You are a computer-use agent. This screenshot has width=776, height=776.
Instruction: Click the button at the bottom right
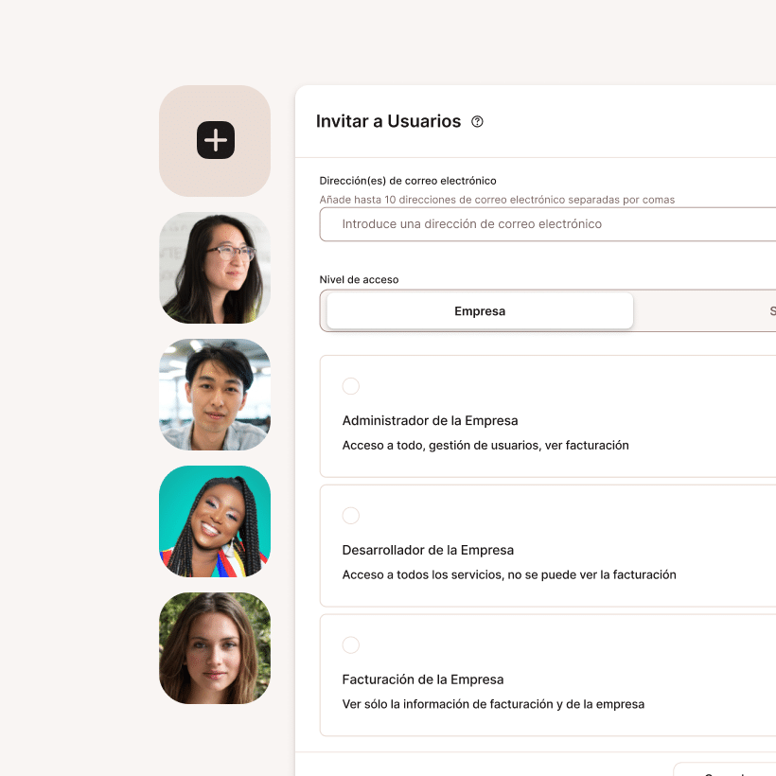coord(729,771)
